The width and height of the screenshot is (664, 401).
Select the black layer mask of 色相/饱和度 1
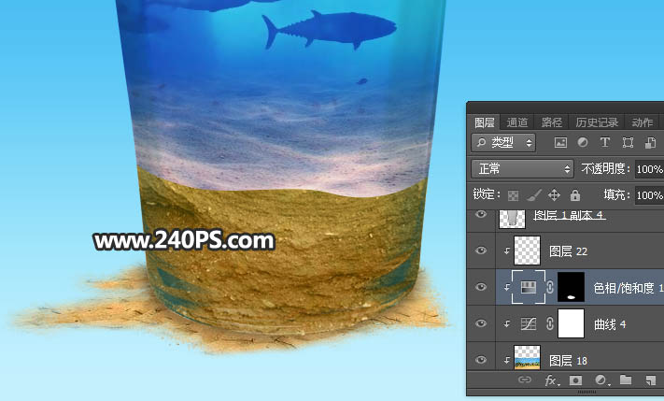tap(572, 287)
